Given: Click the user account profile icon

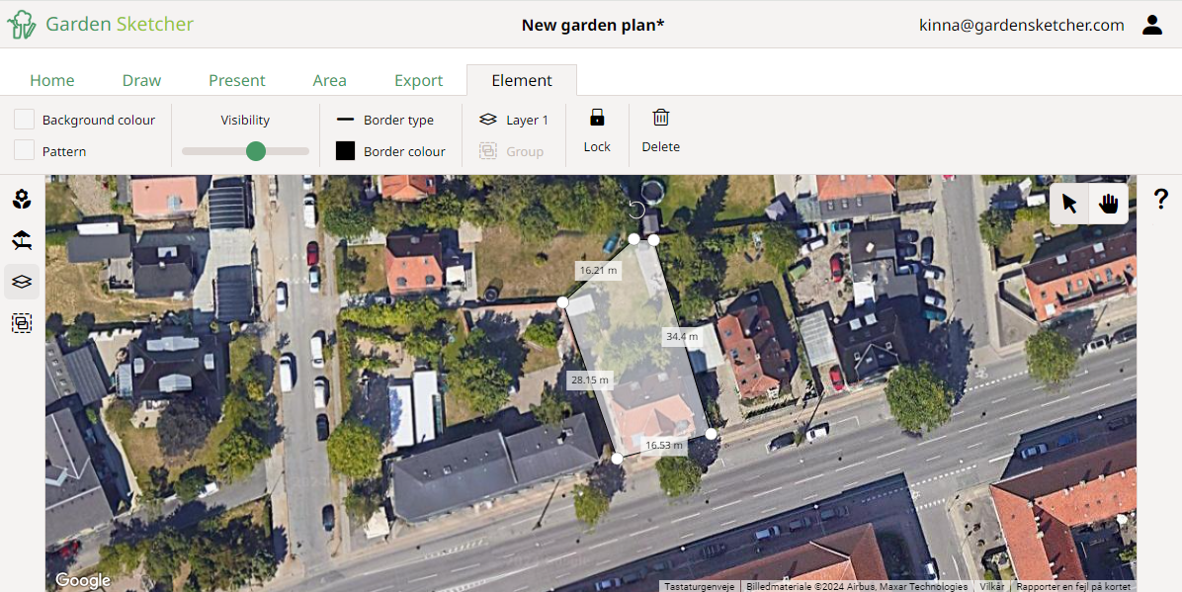Looking at the screenshot, I should (1152, 25).
